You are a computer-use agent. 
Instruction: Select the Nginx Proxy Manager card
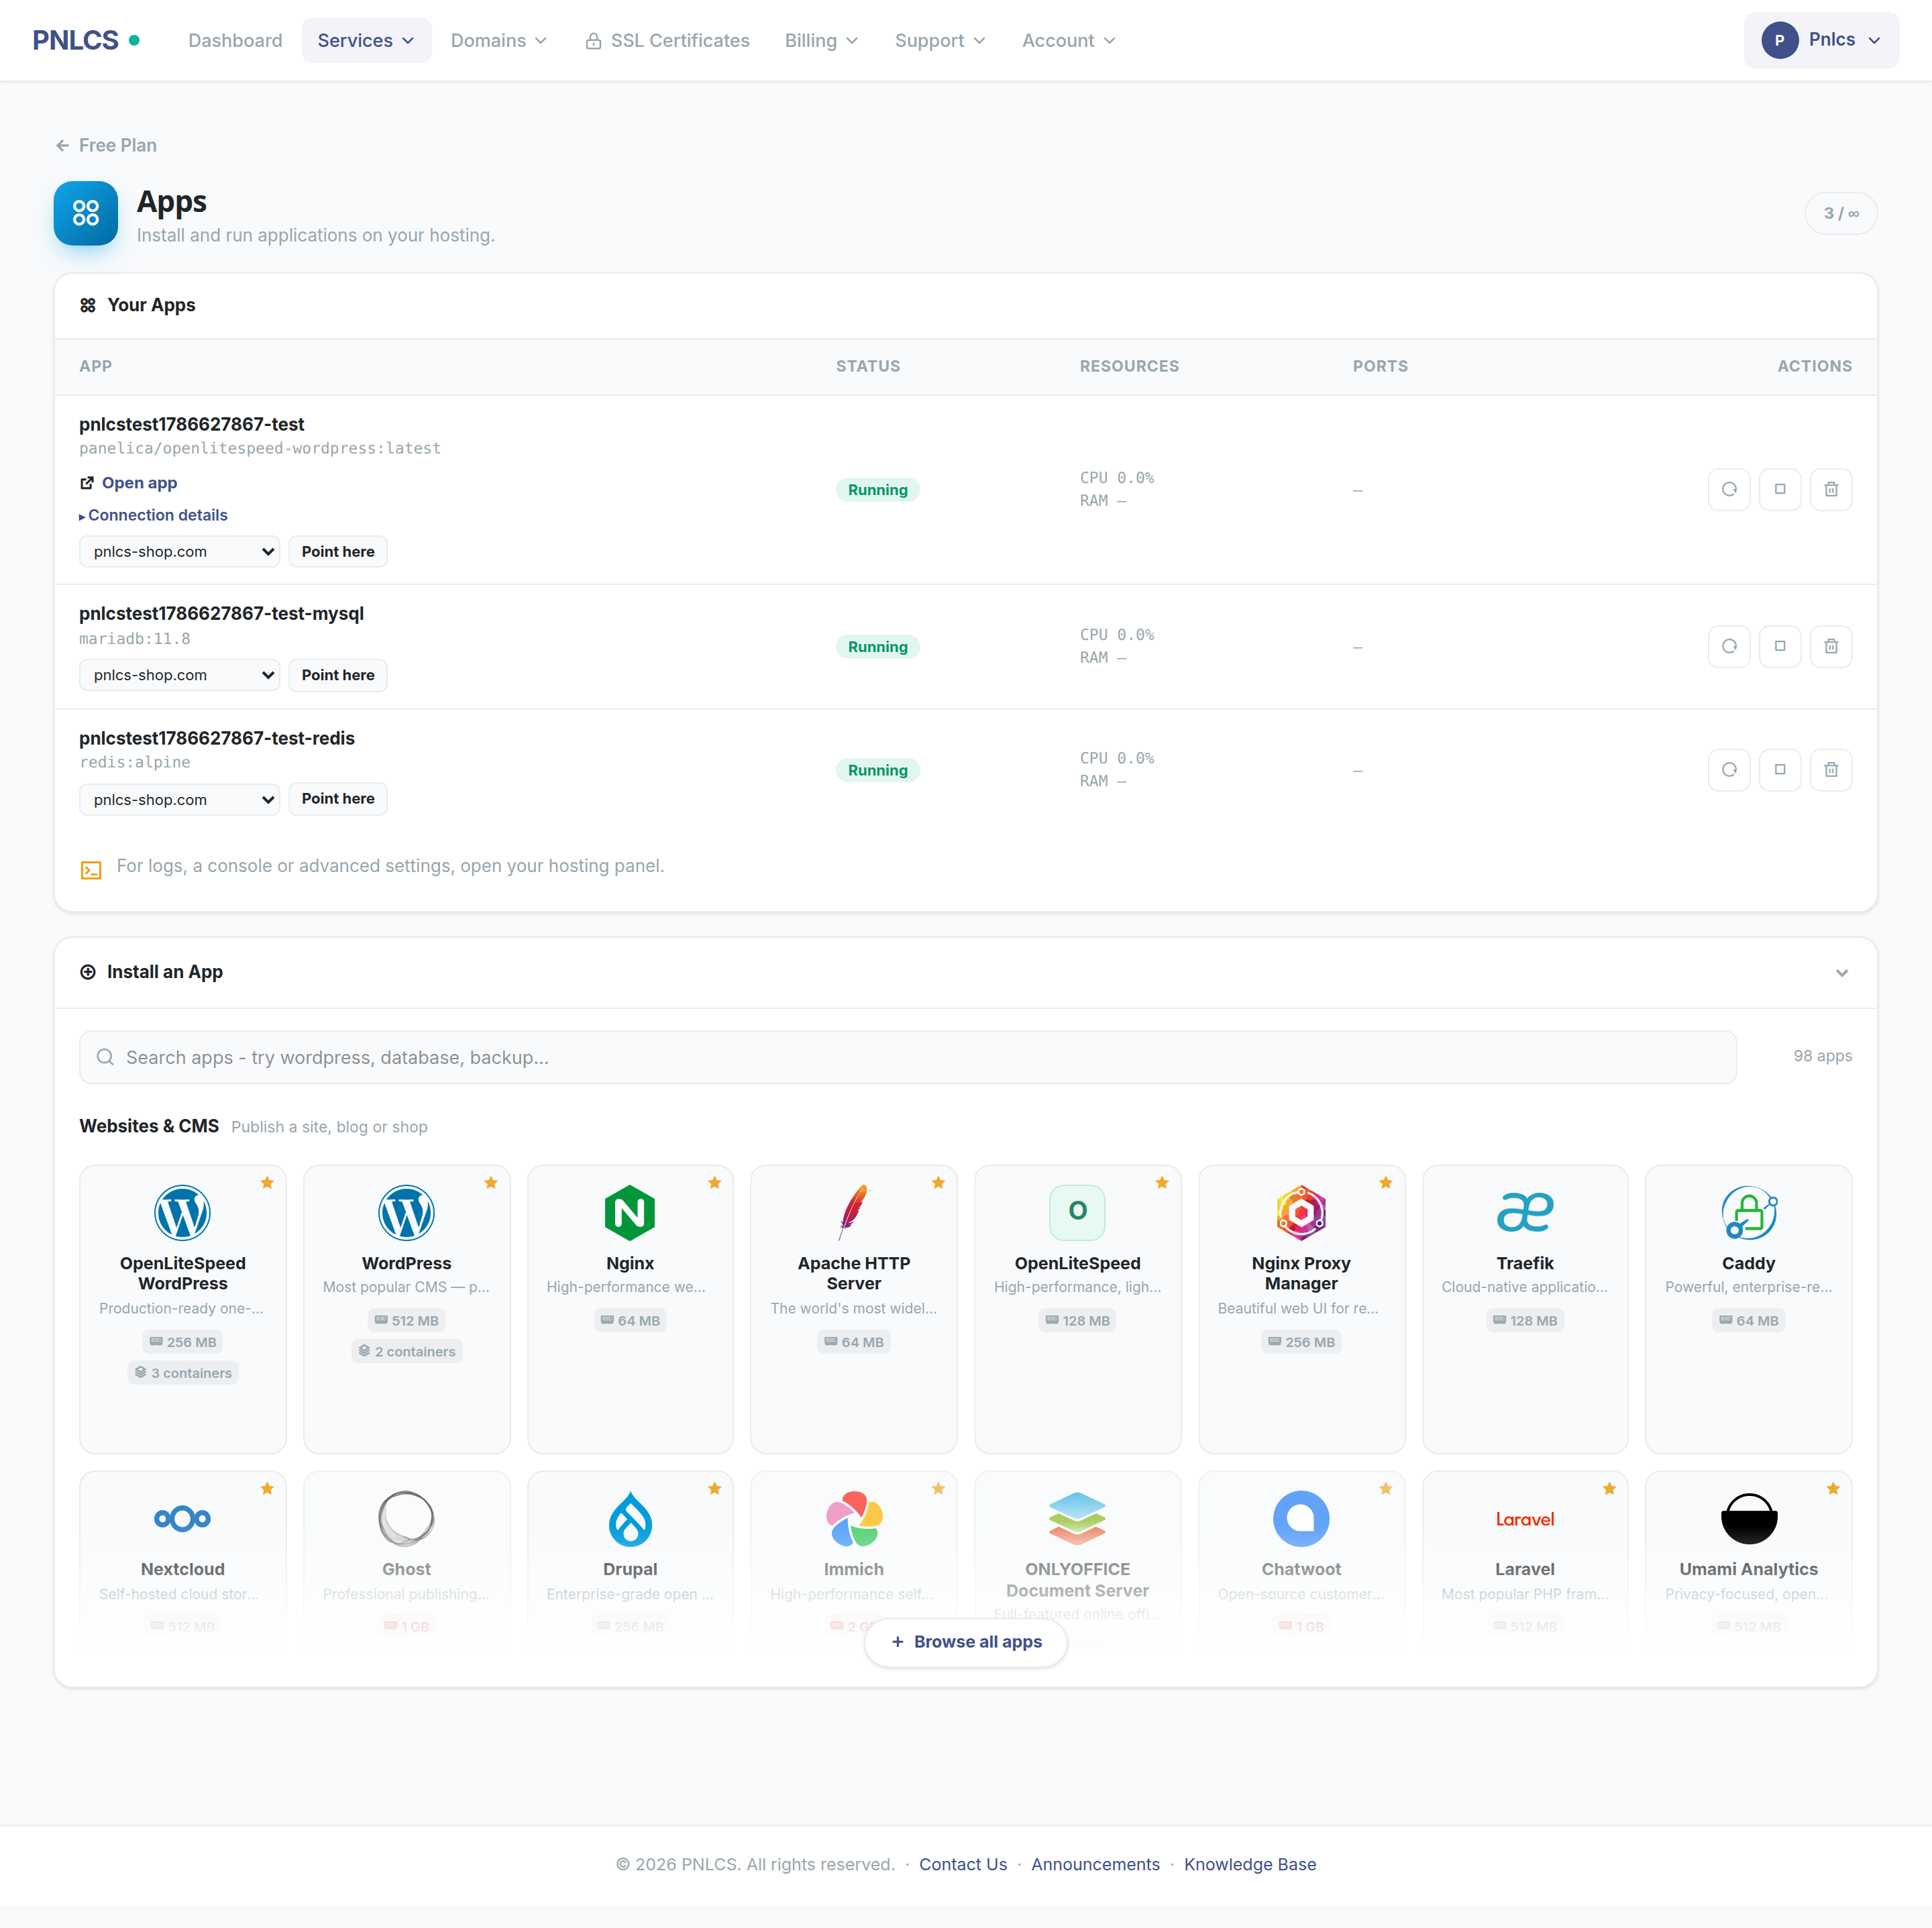(1301, 1309)
